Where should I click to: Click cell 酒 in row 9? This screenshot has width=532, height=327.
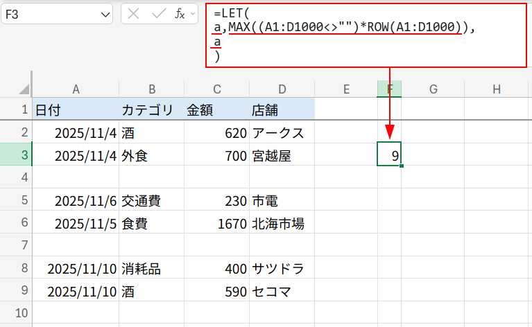pyautogui.click(x=152, y=290)
